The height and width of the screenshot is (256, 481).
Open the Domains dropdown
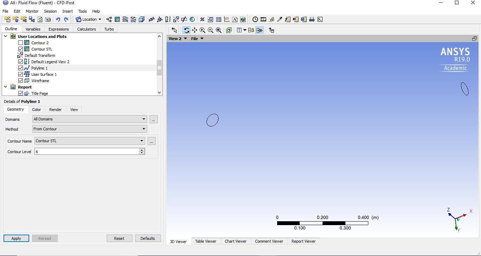point(89,119)
